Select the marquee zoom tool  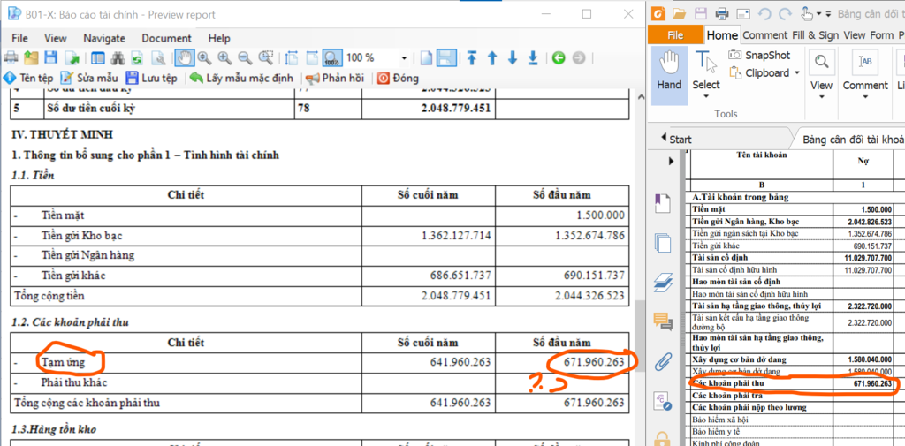(x=265, y=57)
